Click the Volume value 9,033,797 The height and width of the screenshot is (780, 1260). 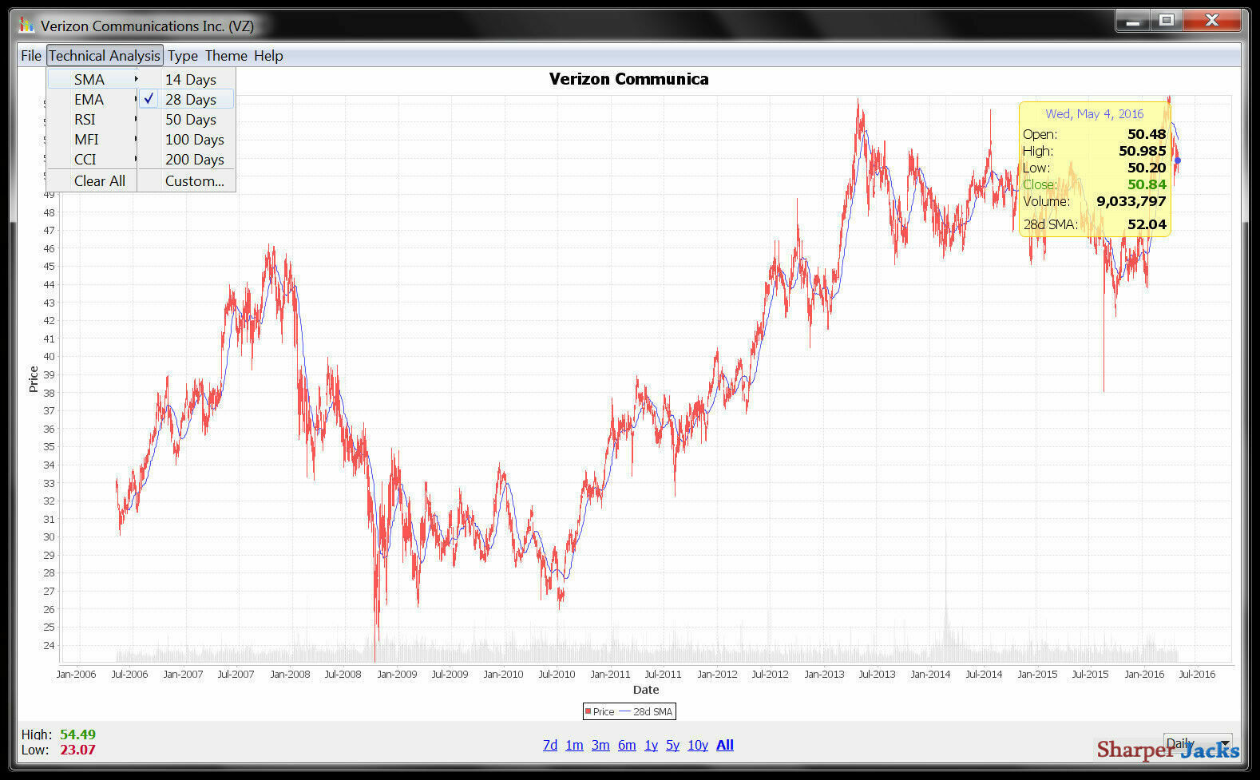pos(1131,201)
